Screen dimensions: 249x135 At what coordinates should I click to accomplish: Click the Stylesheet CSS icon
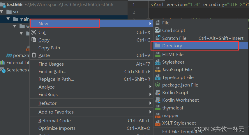(158, 62)
